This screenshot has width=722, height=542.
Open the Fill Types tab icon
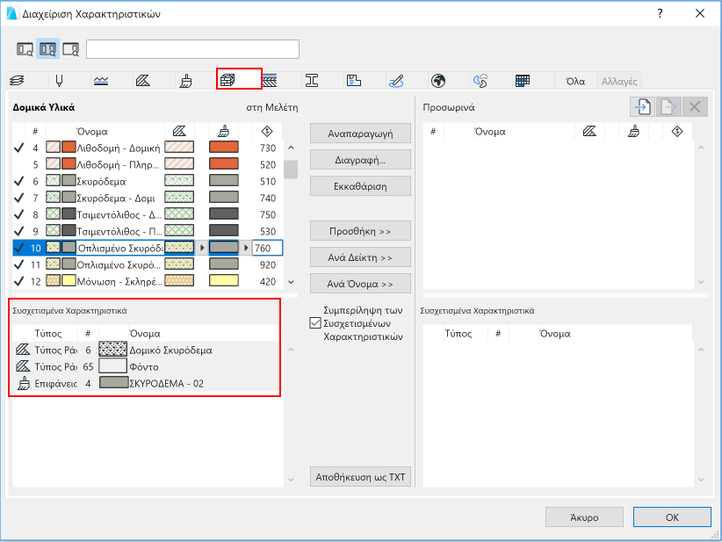click(143, 81)
